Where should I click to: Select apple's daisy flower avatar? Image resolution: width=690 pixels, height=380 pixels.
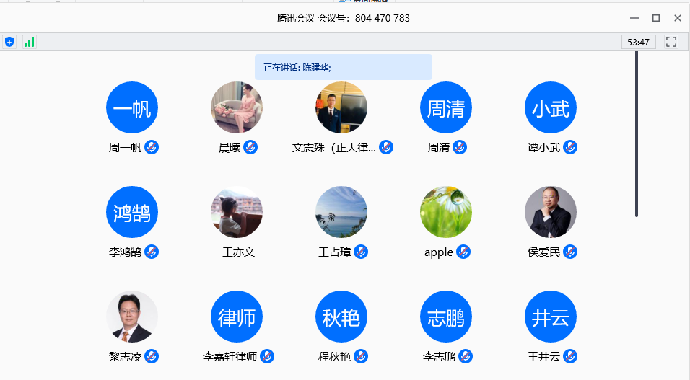tap(446, 212)
